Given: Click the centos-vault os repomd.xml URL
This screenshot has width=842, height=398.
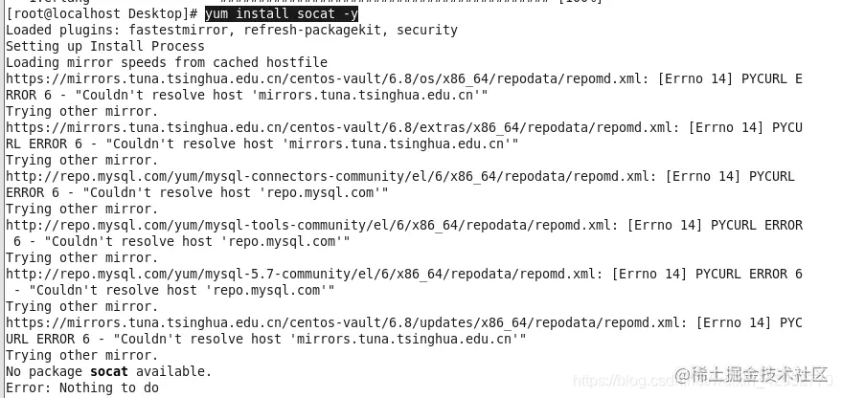Looking at the screenshot, I should coord(324,78).
